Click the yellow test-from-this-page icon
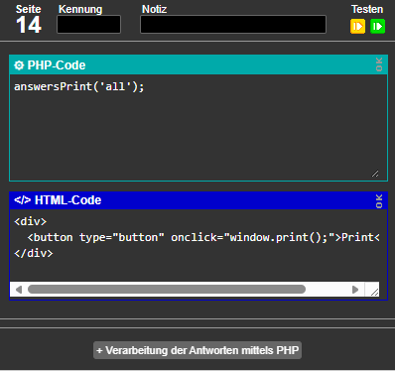 tap(357, 27)
